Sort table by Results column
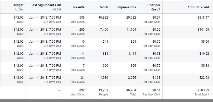Screen dimensions: 213x102 point(79,7)
